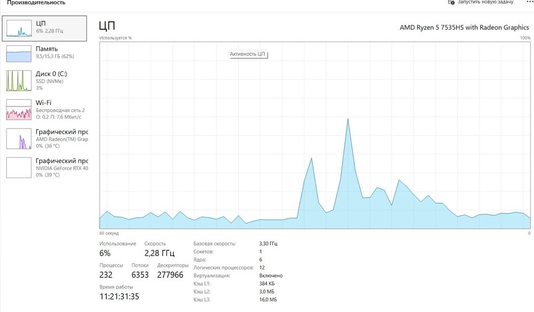Click the Включено virtualization value
The width and height of the screenshot is (534, 312).
coord(271,276)
